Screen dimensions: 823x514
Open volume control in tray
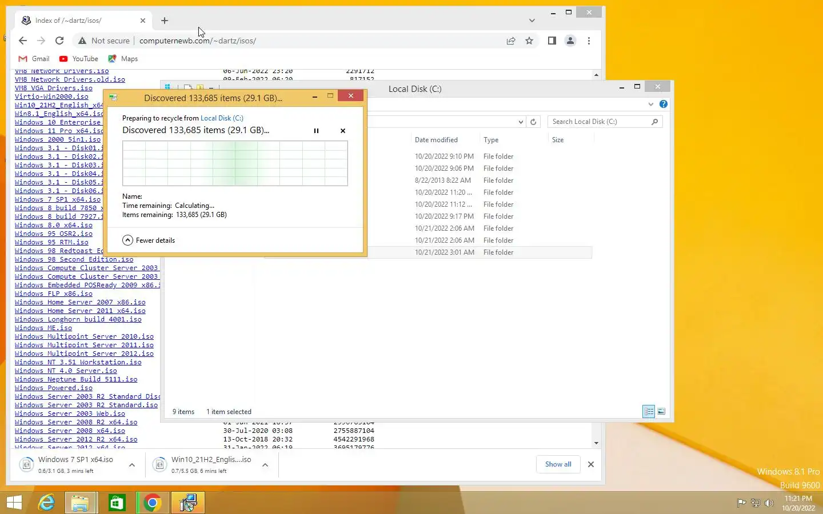coord(769,503)
